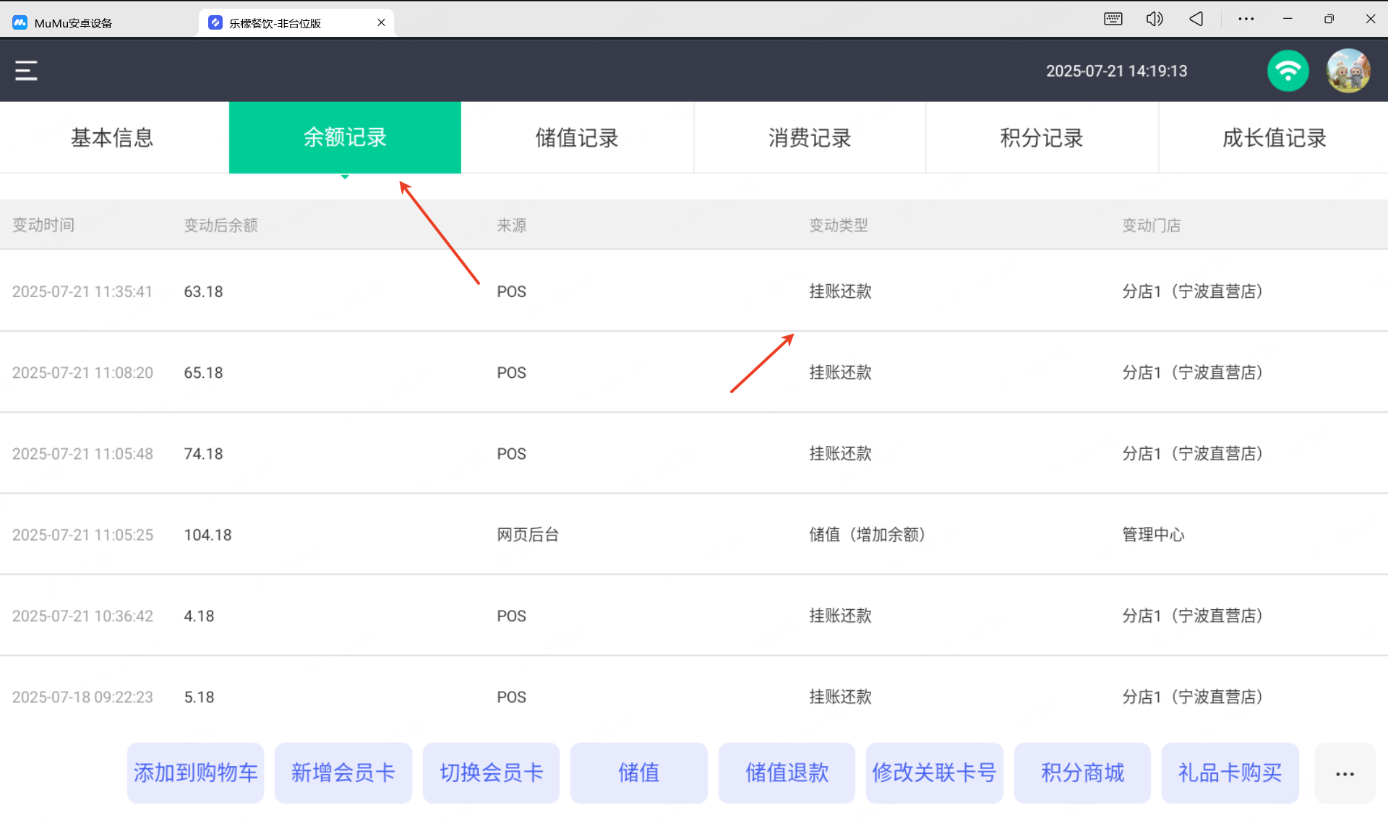Click the balance value 4.18
The image size is (1388, 821).
[199, 615]
